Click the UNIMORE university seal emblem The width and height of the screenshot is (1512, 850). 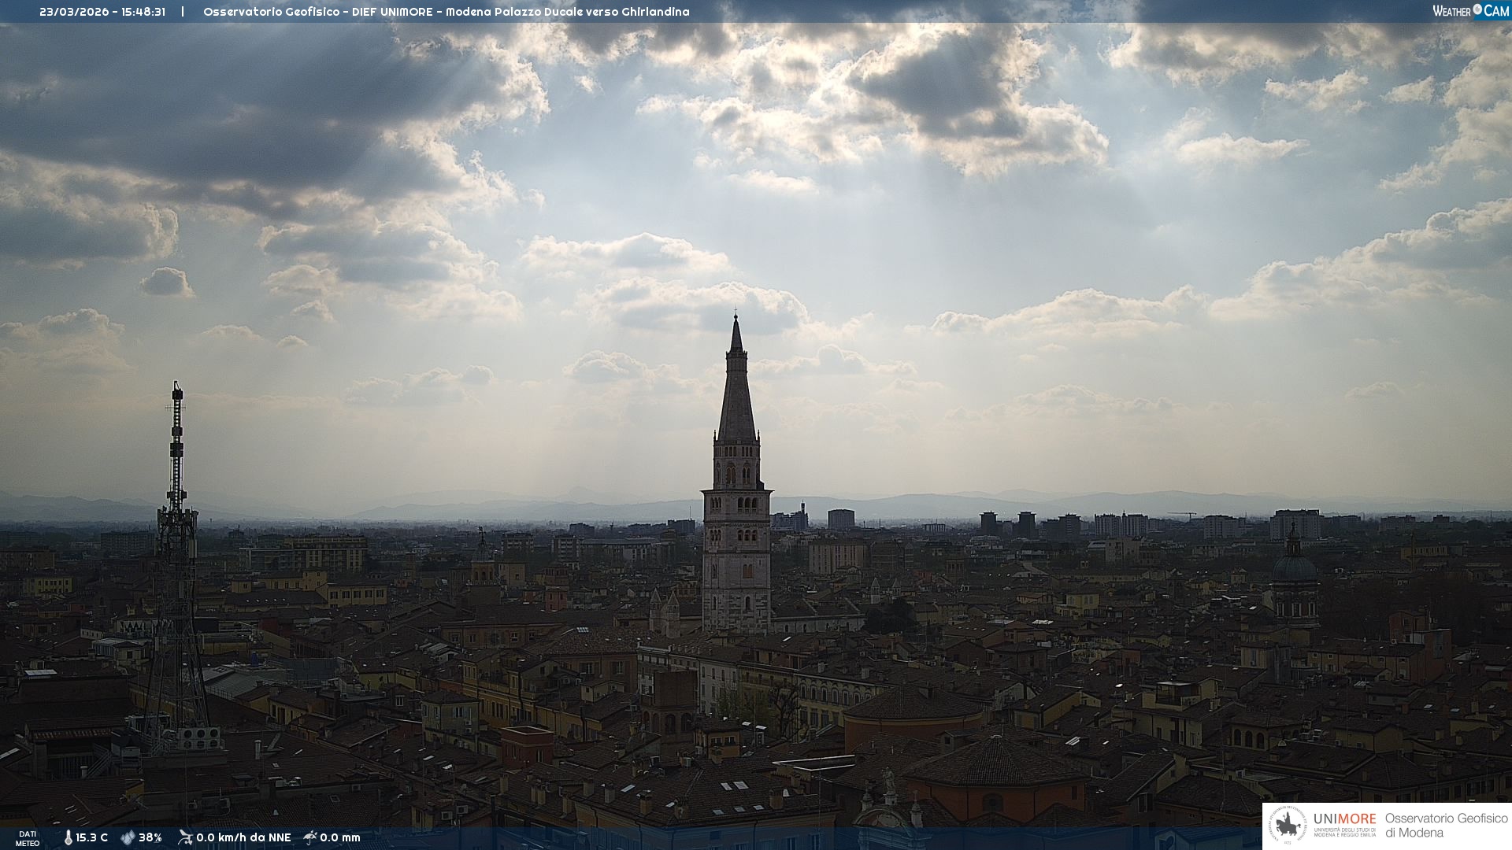pos(1288,826)
